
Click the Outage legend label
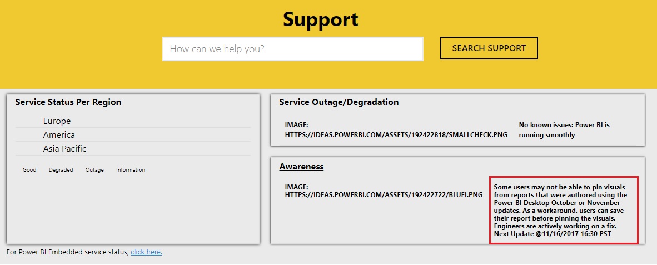pyautogui.click(x=94, y=170)
